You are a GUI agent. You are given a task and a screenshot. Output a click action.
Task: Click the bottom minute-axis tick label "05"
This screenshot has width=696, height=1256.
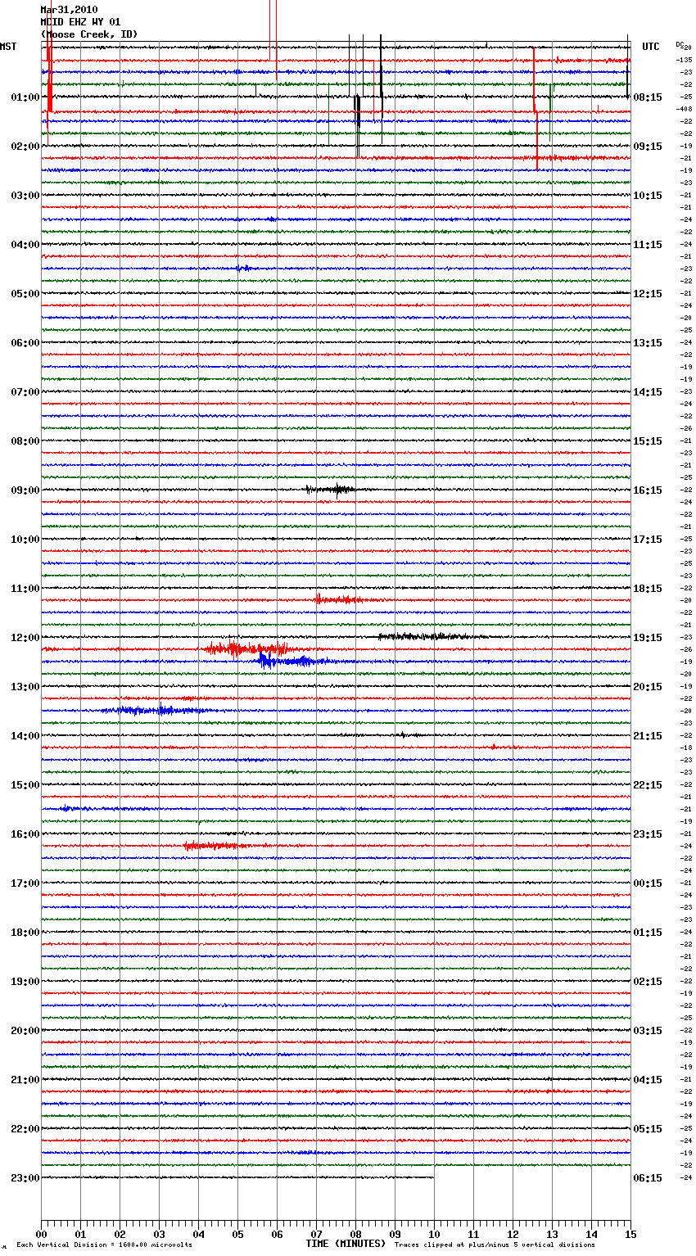(237, 1234)
